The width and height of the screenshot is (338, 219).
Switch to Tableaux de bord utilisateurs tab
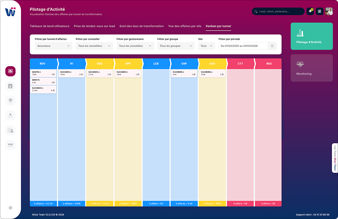tap(49, 26)
